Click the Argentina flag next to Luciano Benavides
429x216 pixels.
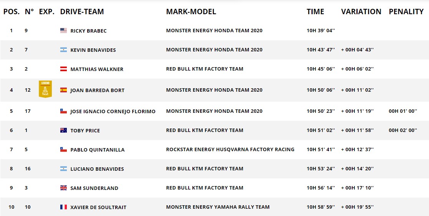pyautogui.click(x=63, y=169)
